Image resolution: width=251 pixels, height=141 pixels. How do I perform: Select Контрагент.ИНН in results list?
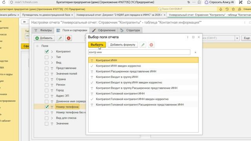[144, 60]
